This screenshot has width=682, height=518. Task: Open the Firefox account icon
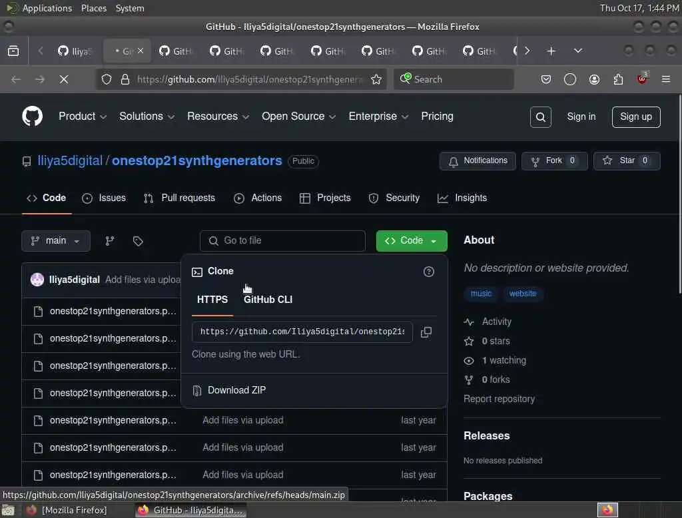594,79
